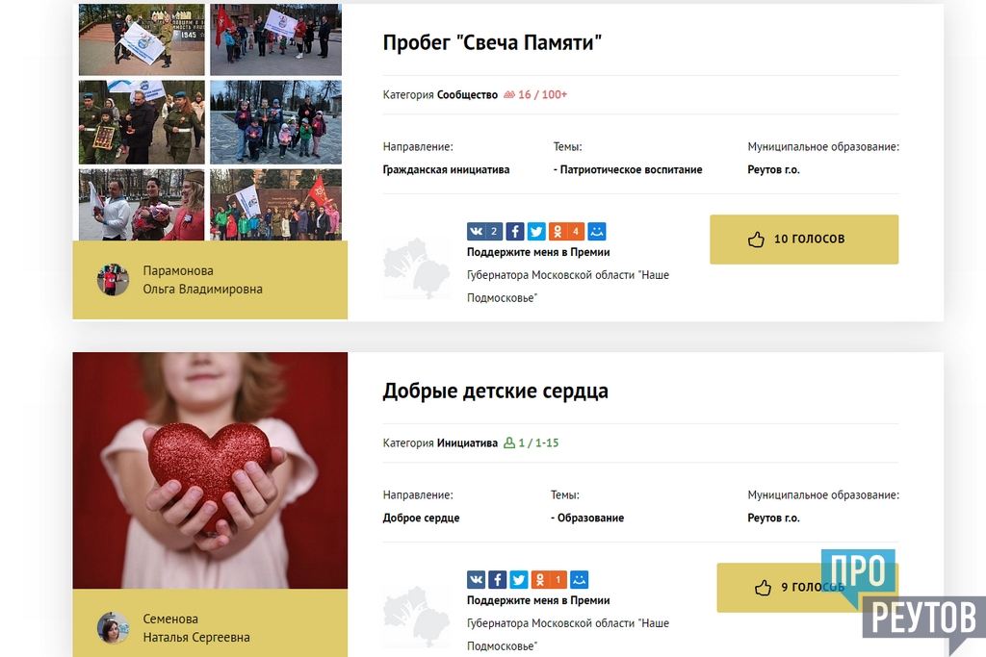
Task: Open author Семенова Наталья Сергеевна profile
Action: pos(196,627)
